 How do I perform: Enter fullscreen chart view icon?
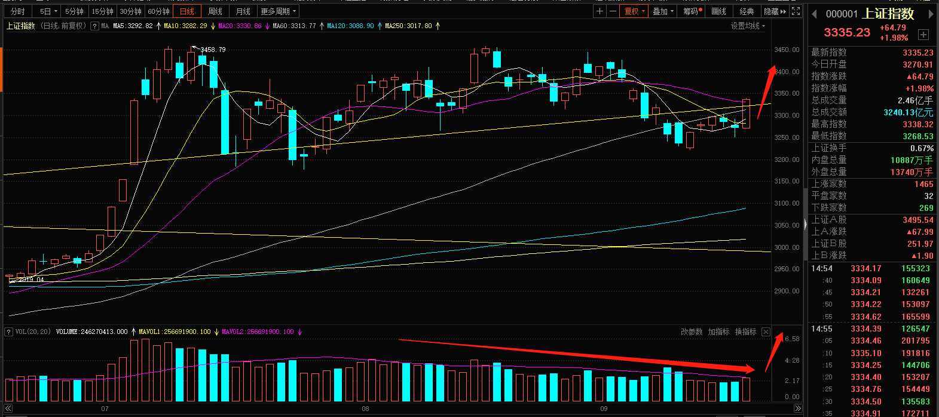point(796,11)
